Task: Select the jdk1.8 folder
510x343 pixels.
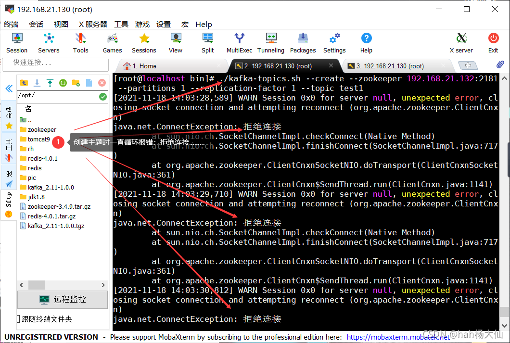Action: tap(32, 197)
